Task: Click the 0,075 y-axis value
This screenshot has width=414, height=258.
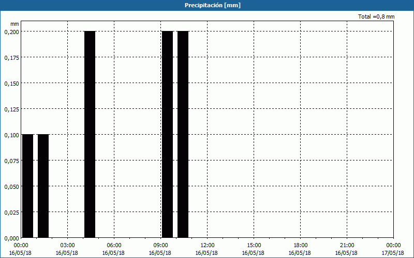Action: pos(11,161)
